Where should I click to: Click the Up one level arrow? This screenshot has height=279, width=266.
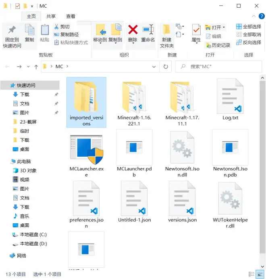coord(36,67)
